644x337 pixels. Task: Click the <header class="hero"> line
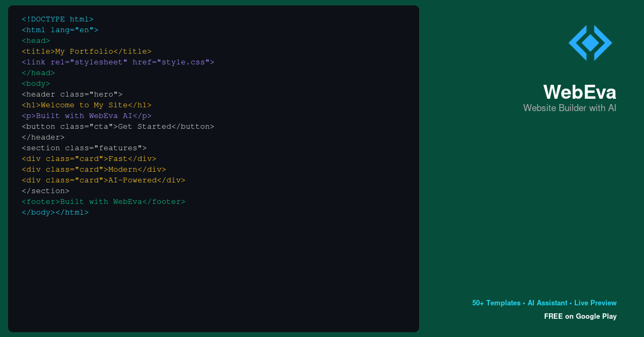[72, 94]
